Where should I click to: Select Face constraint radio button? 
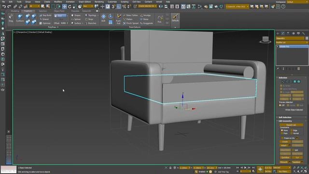(x=282, y=133)
